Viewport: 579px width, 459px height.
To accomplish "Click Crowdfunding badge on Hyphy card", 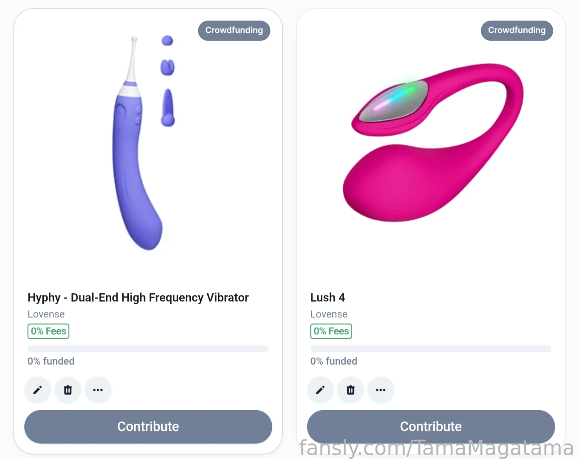I will pos(234,31).
